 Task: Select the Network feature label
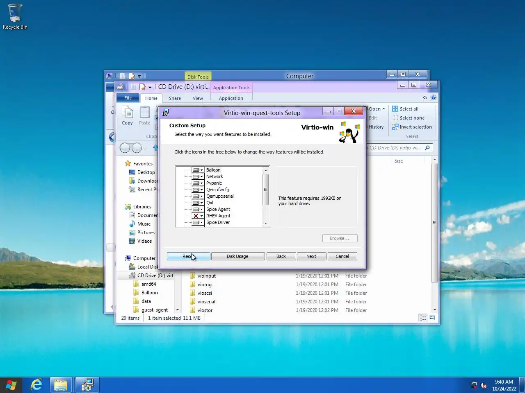click(x=215, y=176)
